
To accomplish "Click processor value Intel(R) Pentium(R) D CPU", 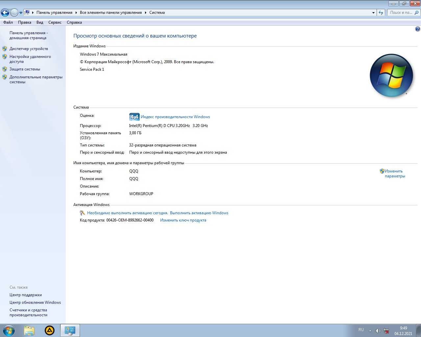I will click(168, 126).
